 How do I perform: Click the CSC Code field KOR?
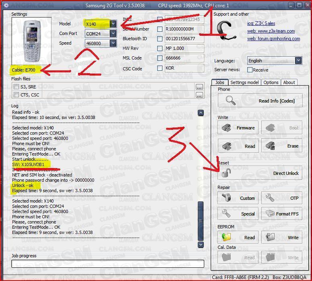[x=184, y=68]
